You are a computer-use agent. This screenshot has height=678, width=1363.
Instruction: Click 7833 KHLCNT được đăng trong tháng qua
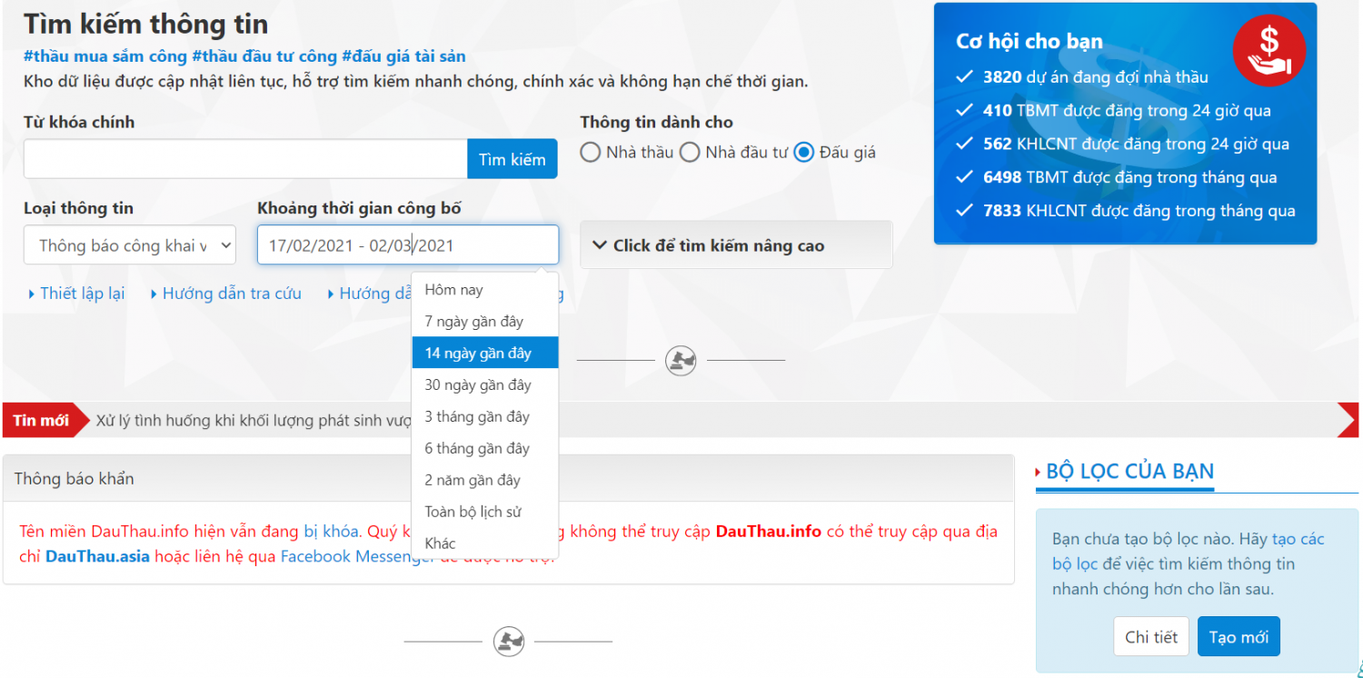coord(1139,211)
